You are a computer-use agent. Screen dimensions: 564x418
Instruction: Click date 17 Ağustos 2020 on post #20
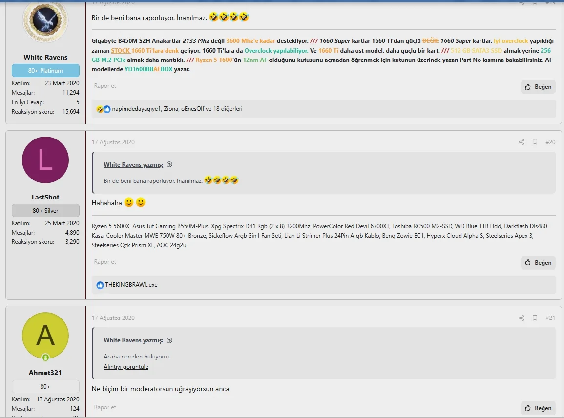(113, 142)
